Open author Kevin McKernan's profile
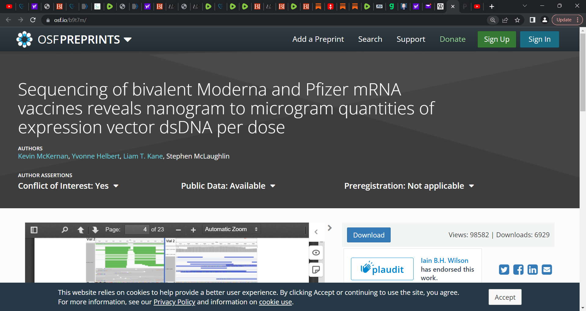This screenshot has width=586, height=311. coord(43,156)
